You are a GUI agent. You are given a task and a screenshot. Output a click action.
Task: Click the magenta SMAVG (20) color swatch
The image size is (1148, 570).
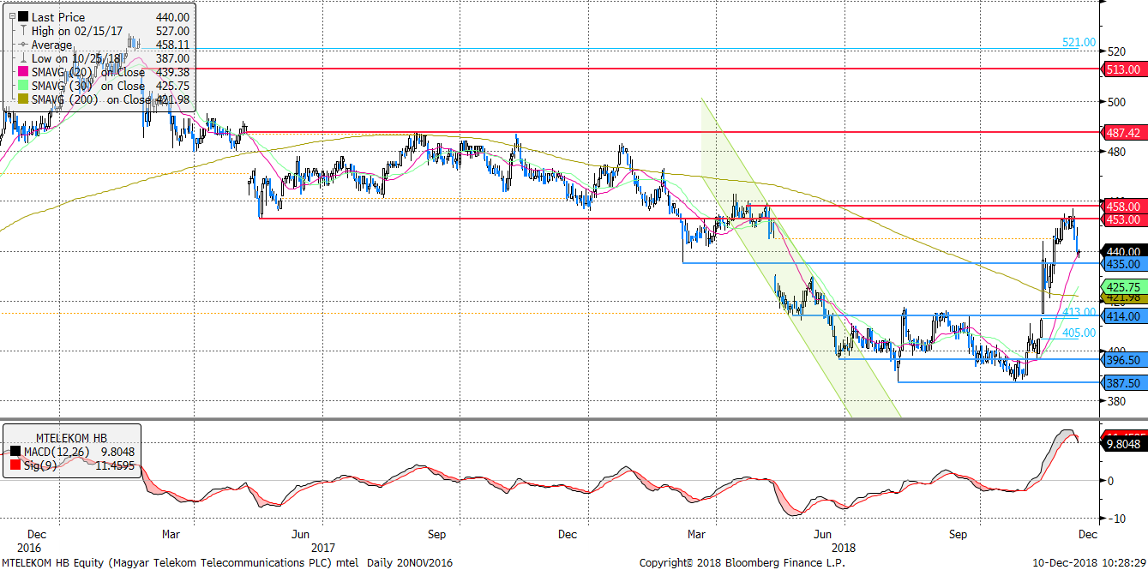point(22,72)
